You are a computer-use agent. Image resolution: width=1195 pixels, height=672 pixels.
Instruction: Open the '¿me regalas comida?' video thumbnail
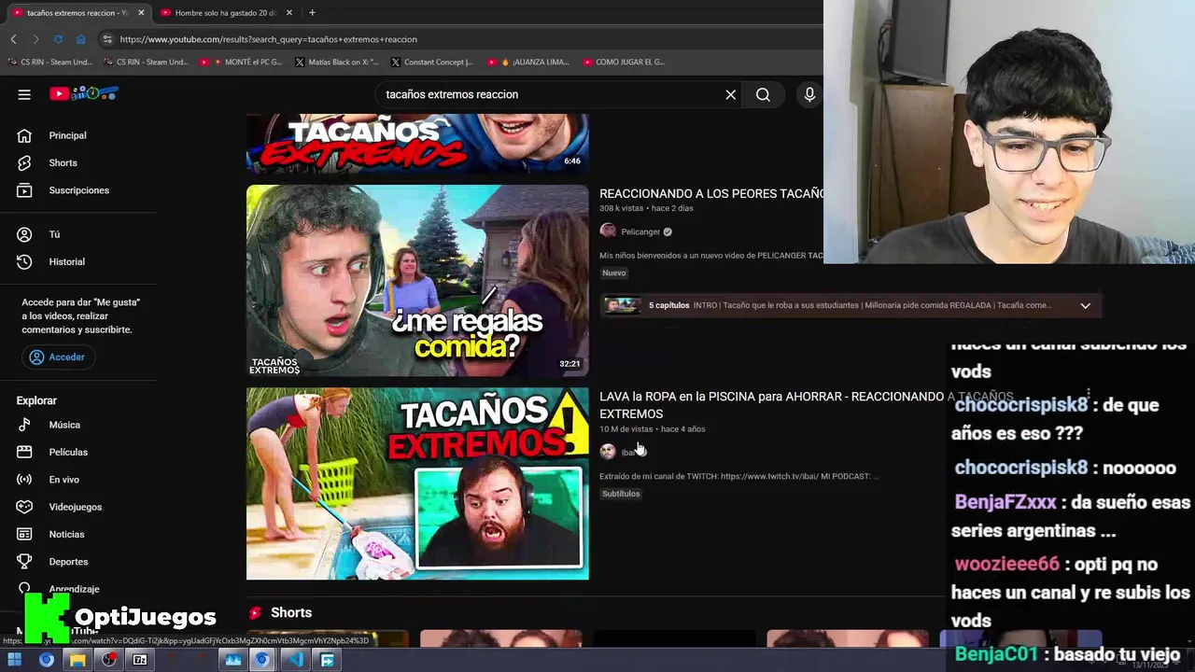point(417,281)
